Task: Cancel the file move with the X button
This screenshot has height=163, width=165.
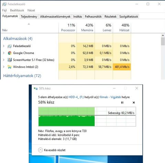Action: pyautogui.click(x=134, y=102)
